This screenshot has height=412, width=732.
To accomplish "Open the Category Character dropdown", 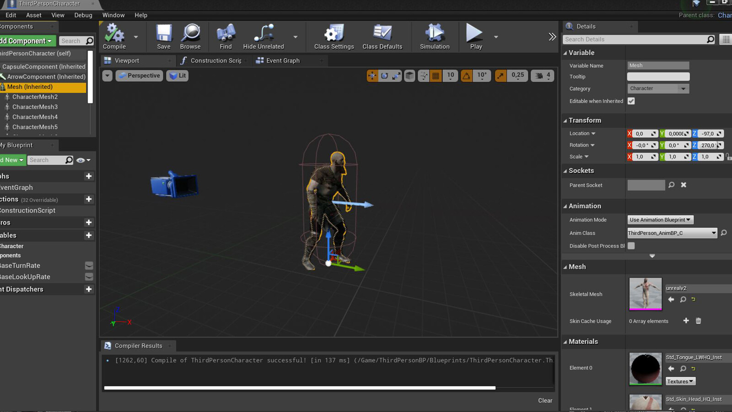I will click(658, 88).
